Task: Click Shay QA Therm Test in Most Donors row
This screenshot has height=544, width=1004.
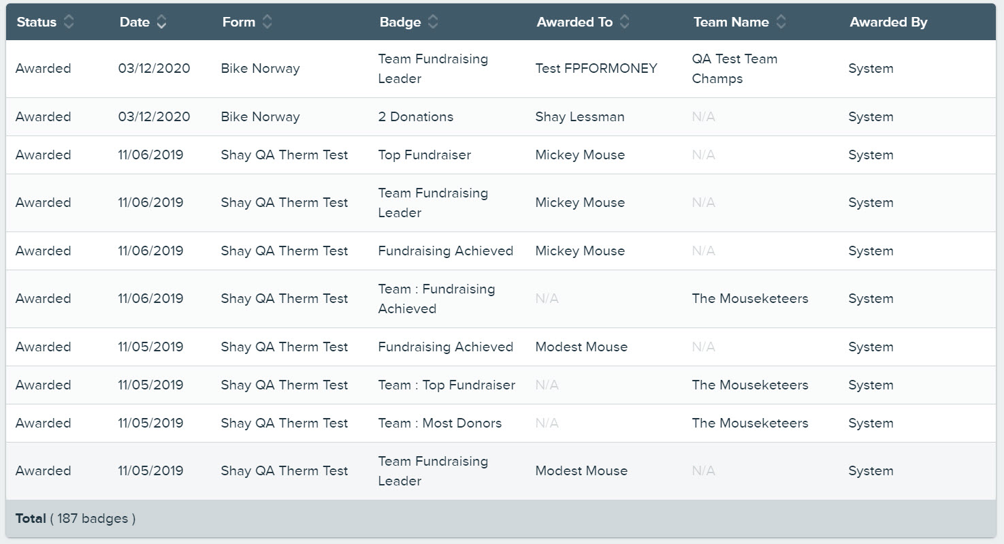Action: 285,423
